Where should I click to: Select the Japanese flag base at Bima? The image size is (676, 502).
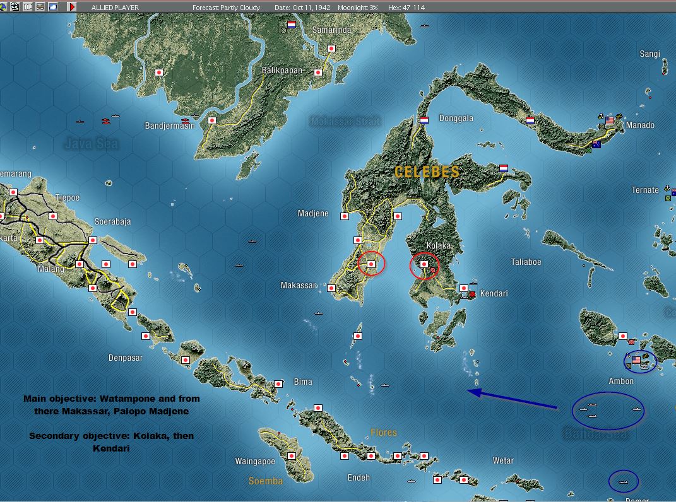coord(278,383)
